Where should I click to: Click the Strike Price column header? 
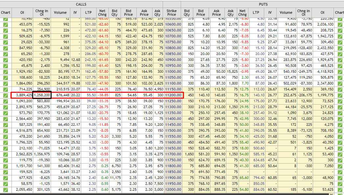coord(172,13)
